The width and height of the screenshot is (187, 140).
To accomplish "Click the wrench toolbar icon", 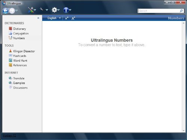I will tap(42, 9).
